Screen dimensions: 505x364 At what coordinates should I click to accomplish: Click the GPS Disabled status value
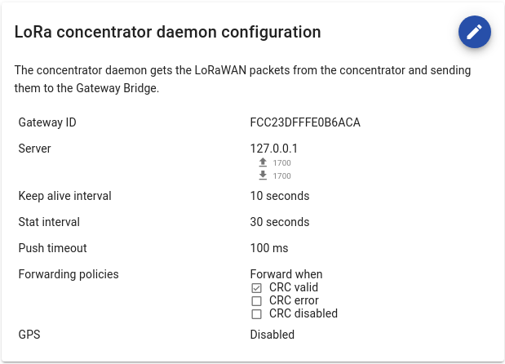tap(272, 335)
